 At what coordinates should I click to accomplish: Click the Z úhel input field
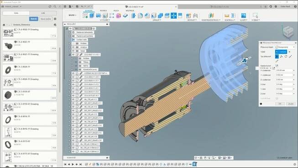pos(285,94)
